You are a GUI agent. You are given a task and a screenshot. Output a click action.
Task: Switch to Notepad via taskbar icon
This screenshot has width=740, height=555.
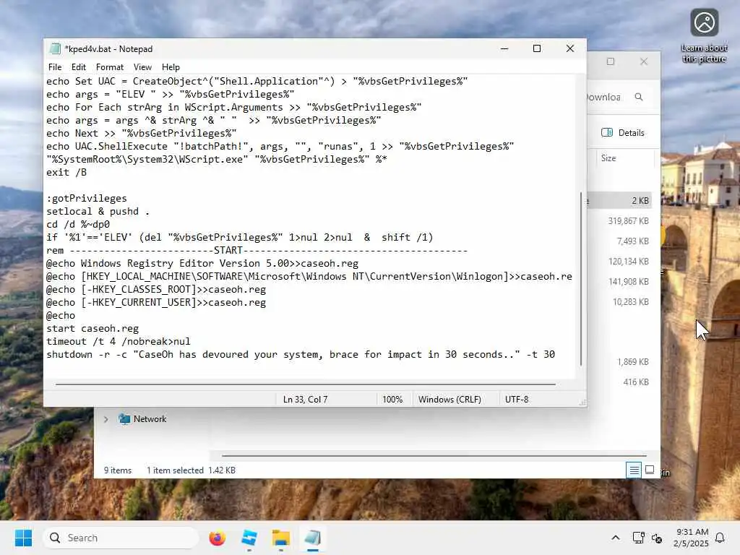312,538
